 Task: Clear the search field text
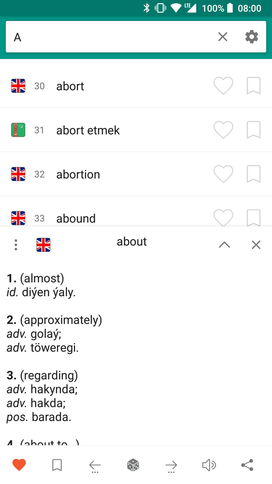click(x=223, y=37)
